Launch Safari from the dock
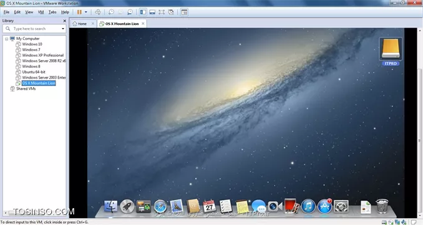 [x=160, y=207]
